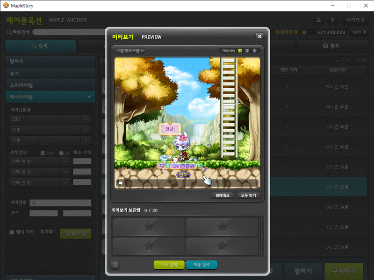The height and width of the screenshot is (280, 374).
Task: Select the highlighted row with 07시간 58분
Action: point(318,187)
